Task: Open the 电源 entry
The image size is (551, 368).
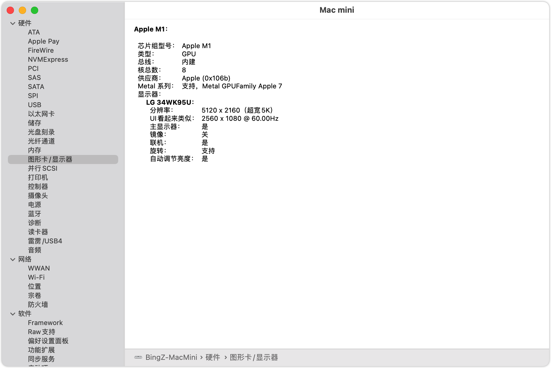Action: (35, 205)
